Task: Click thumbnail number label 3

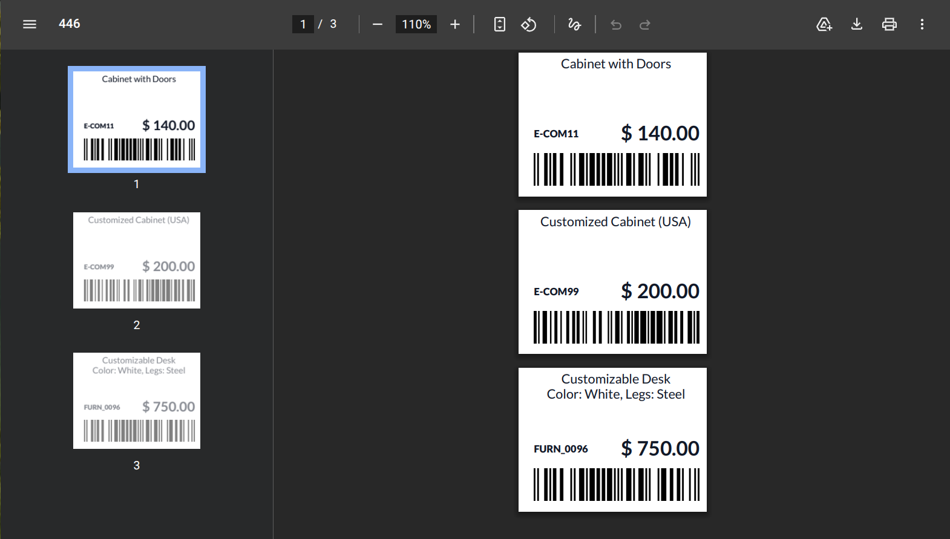Action: 137,465
